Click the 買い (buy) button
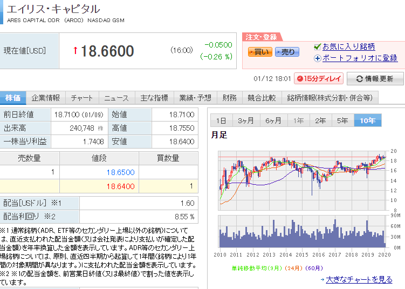 260,52
